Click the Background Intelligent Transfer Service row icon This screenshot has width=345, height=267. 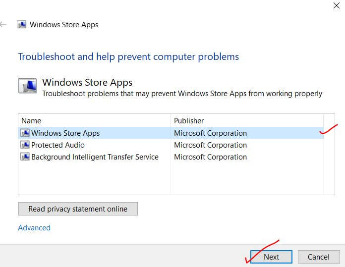(x=25, y=157)
